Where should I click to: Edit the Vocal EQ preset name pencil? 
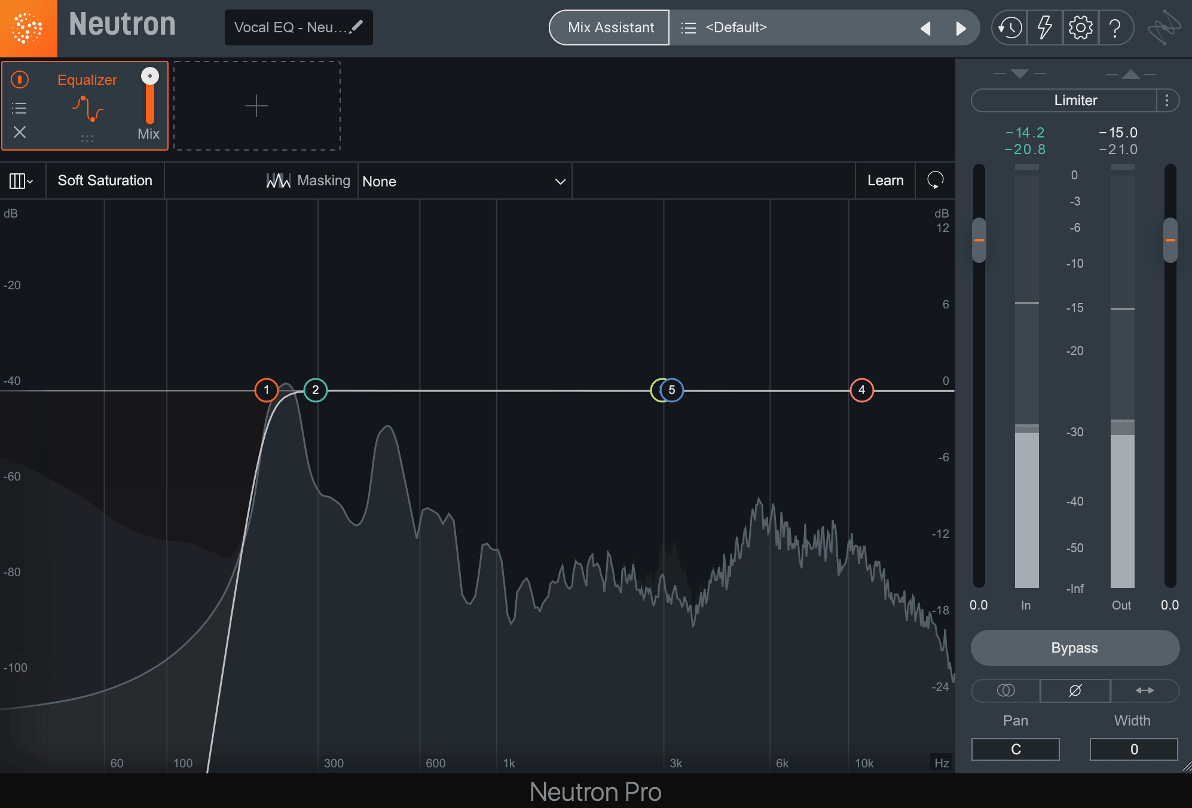coord(357,26)
